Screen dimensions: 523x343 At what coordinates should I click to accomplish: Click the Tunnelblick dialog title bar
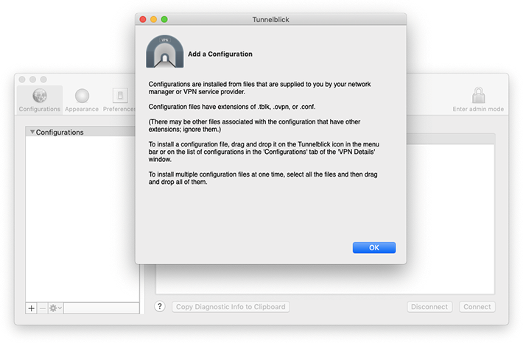tap(270, 19)
